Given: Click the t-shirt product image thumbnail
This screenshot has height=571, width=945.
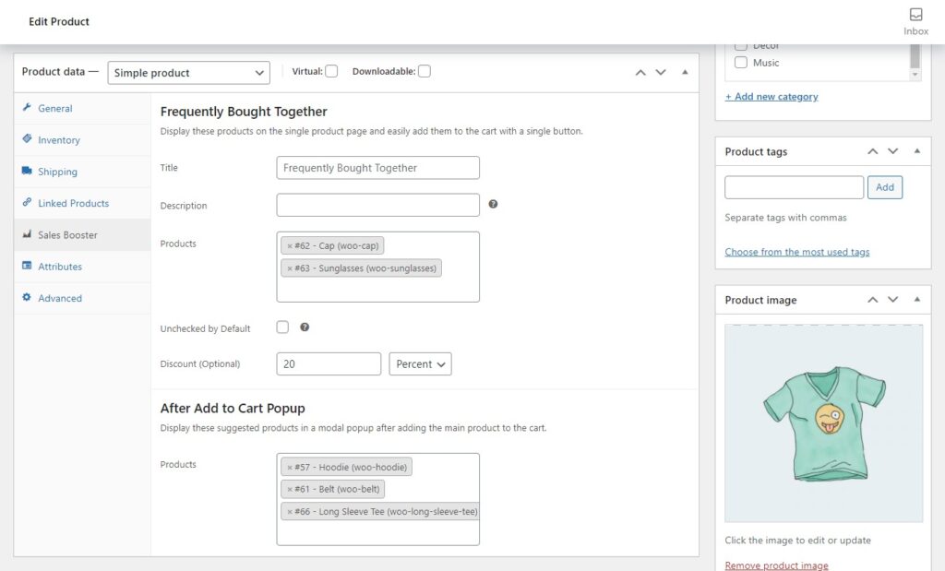Looking at the screenshot, I should click(823, 423).
